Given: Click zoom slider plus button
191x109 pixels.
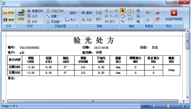Looking at the screenshot, I should (x=183, y=106).
